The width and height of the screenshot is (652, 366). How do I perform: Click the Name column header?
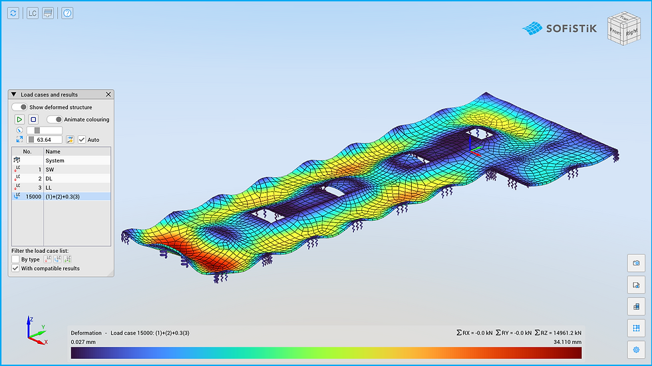tap(77, 152)
